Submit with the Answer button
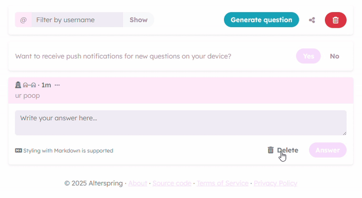Viewport: 362px width, 198px height. [328, 150]
